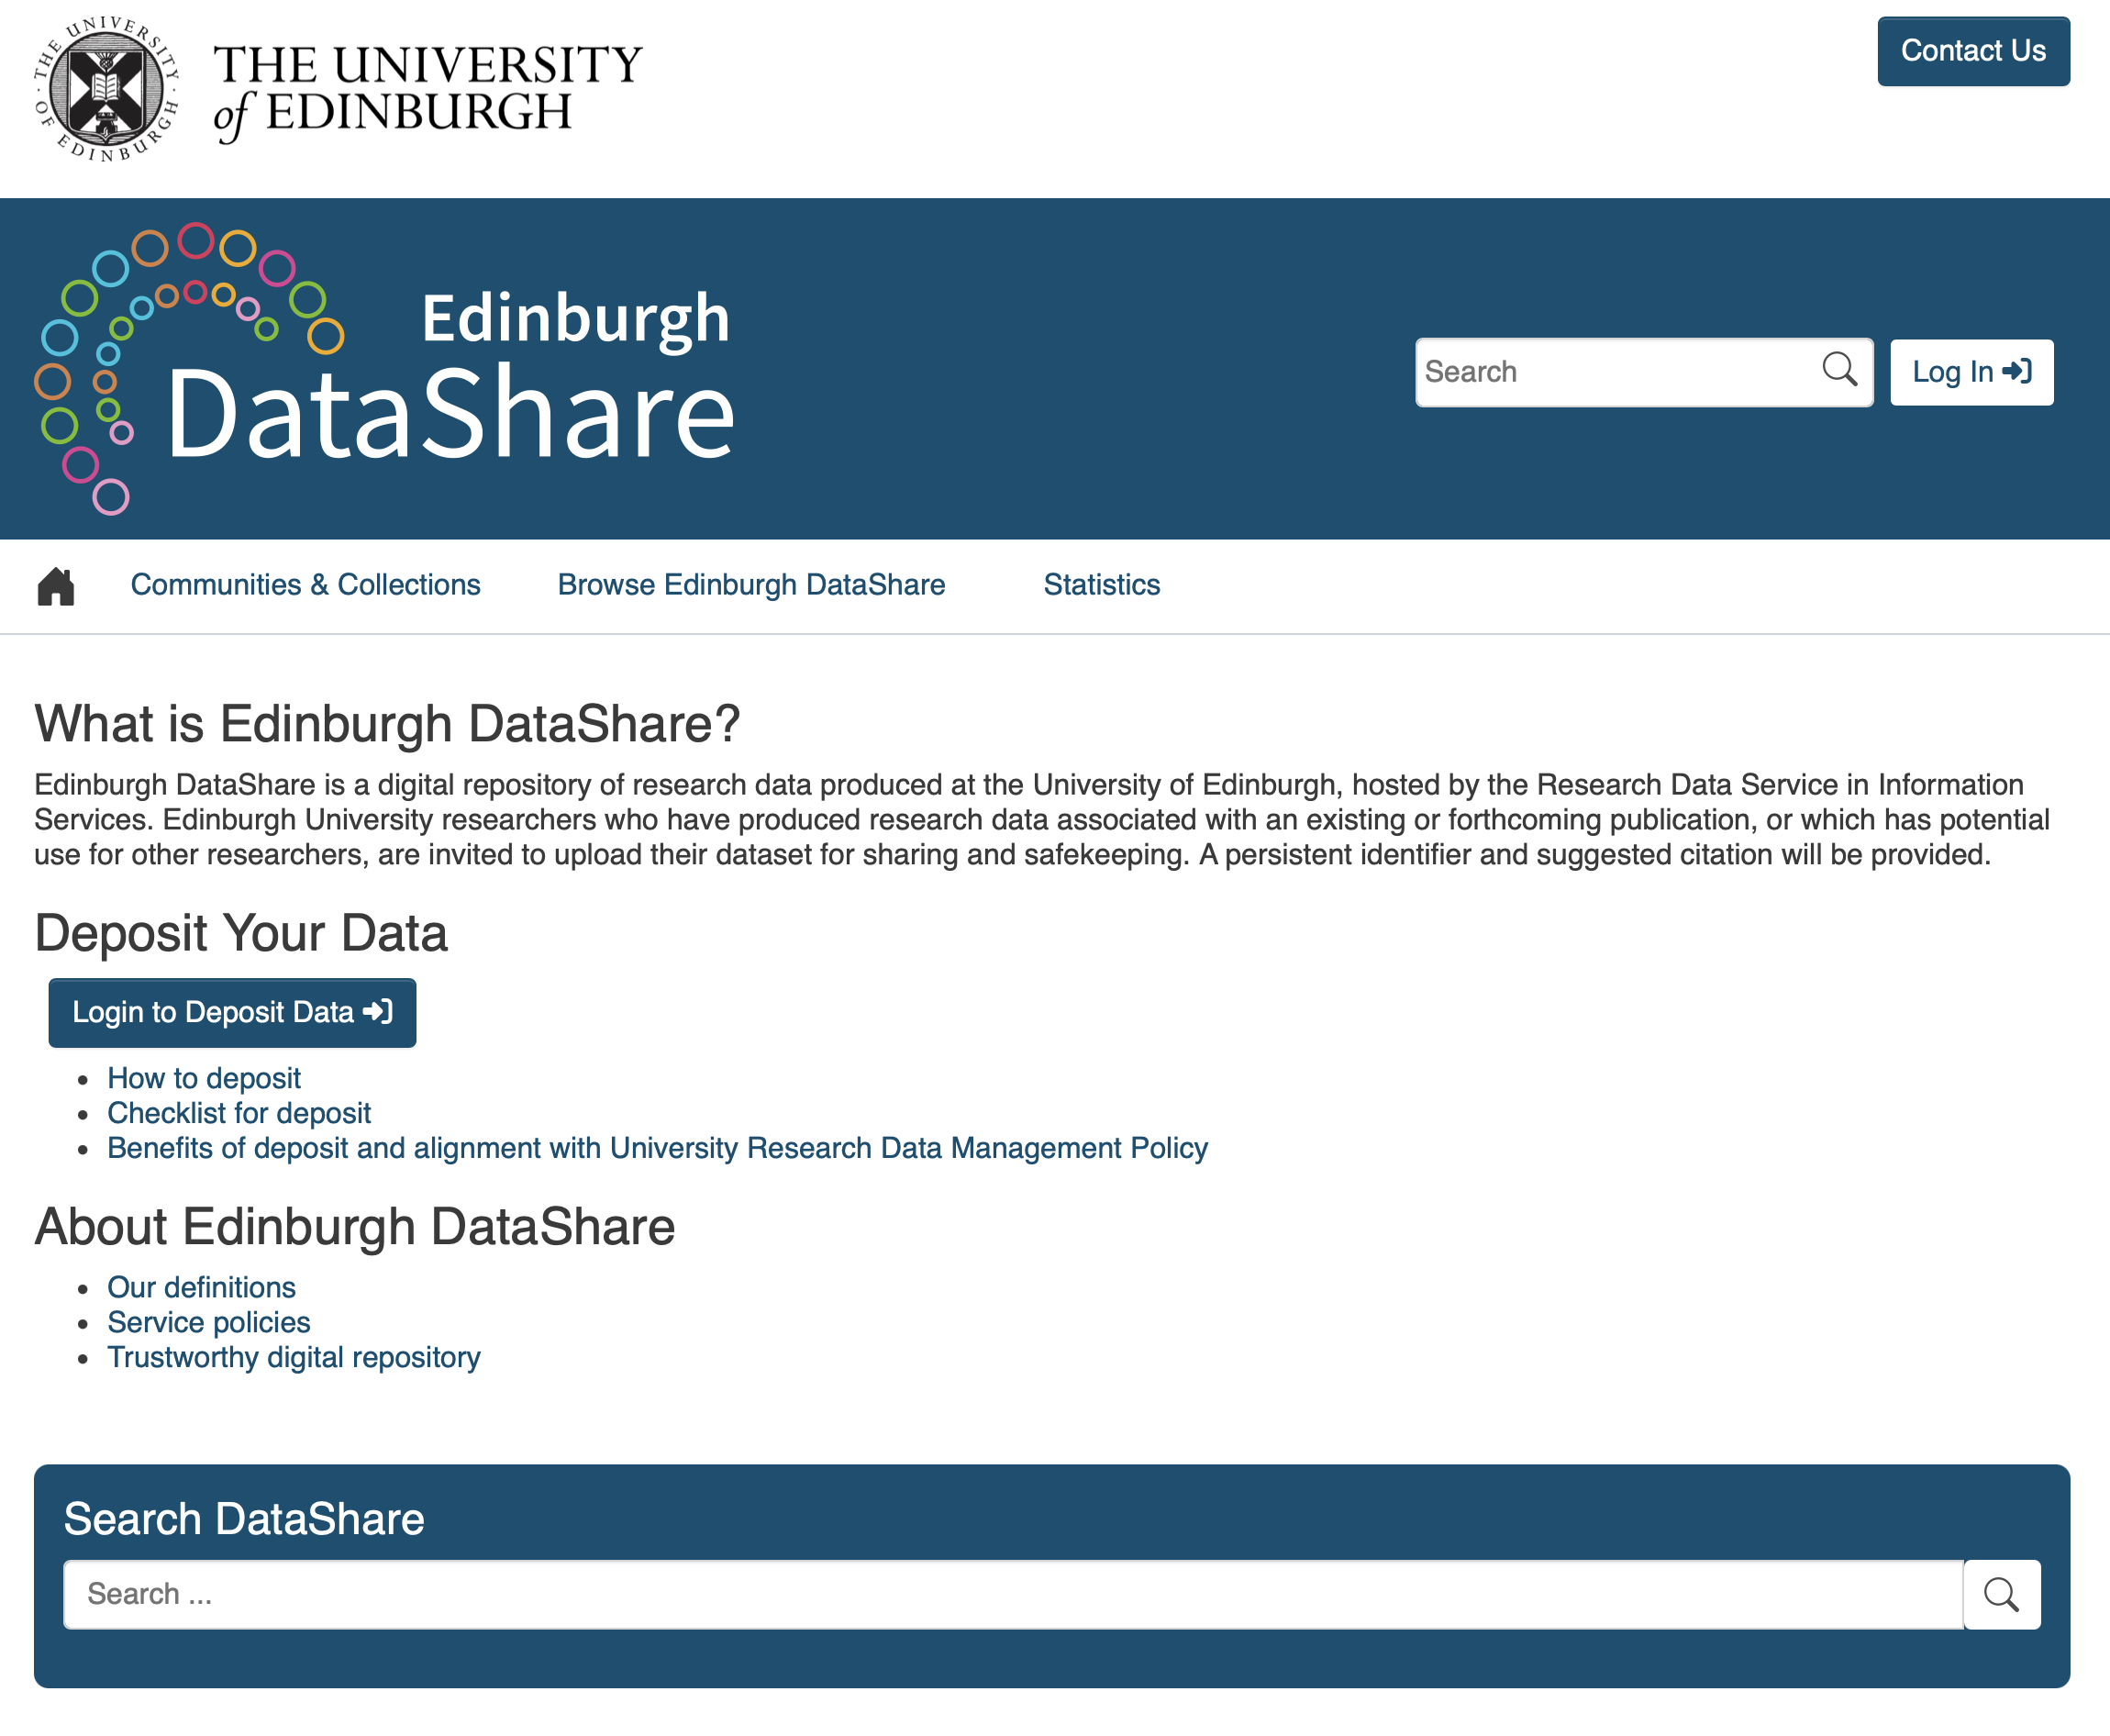Open the Checklist for deposit link
The image size is (2110, 1736).
pos(239,1113)
